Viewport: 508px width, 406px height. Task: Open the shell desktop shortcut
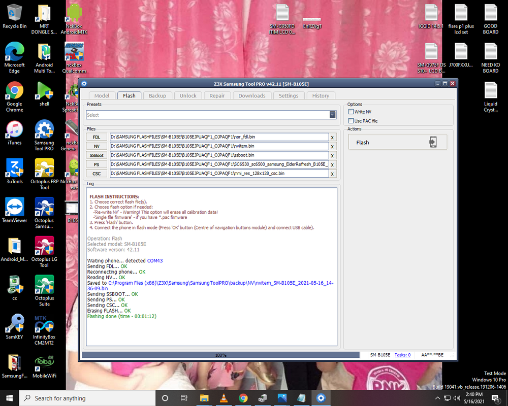coord(44,94)
